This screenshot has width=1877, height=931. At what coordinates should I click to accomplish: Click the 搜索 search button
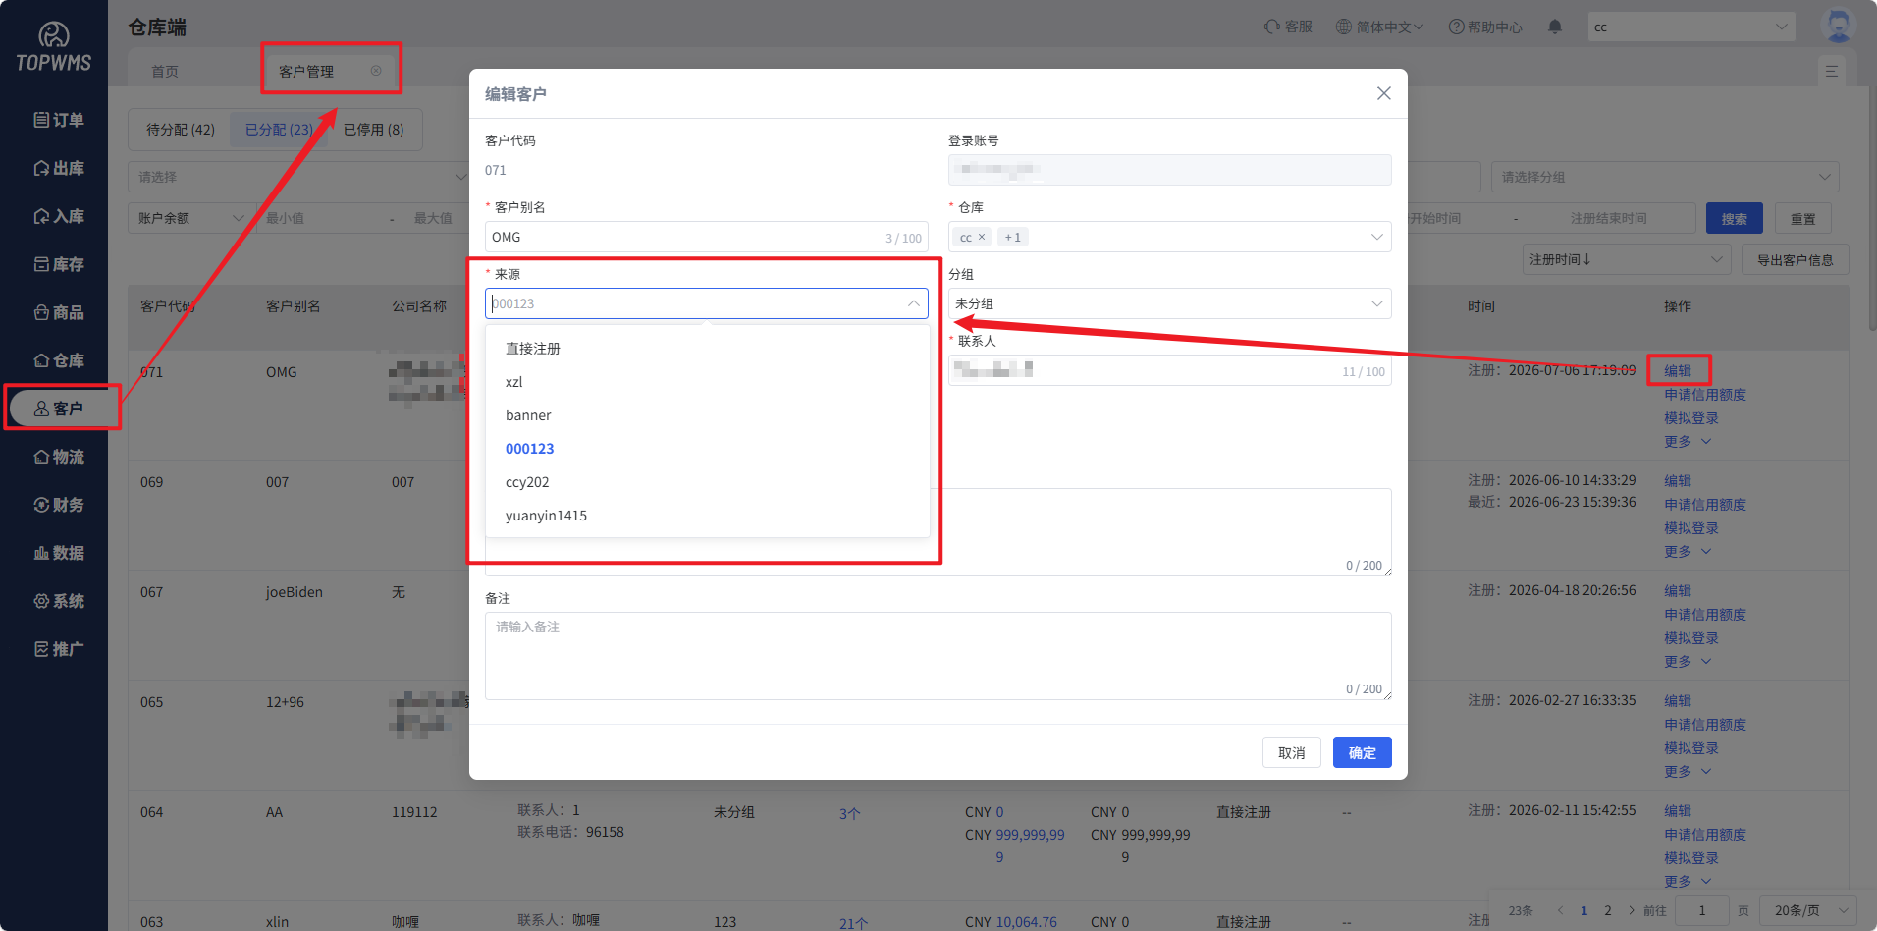[x=1735, y=219]
